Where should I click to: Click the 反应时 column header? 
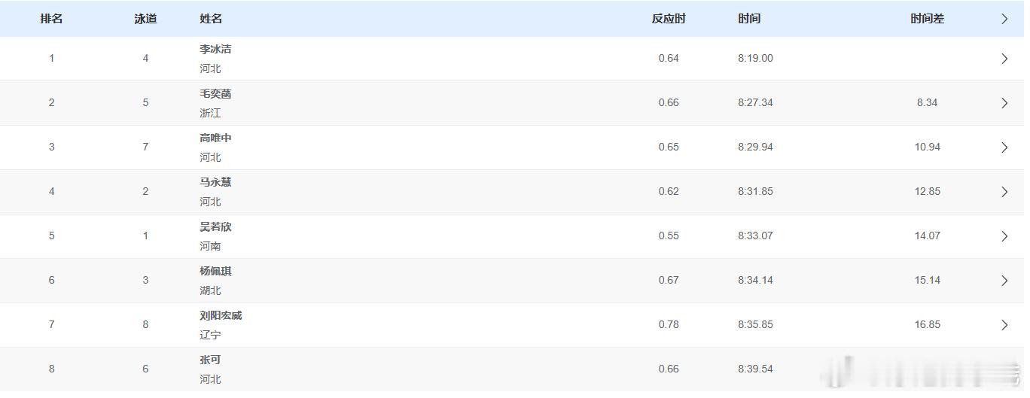pyautogui.click(x=669, y=19)
